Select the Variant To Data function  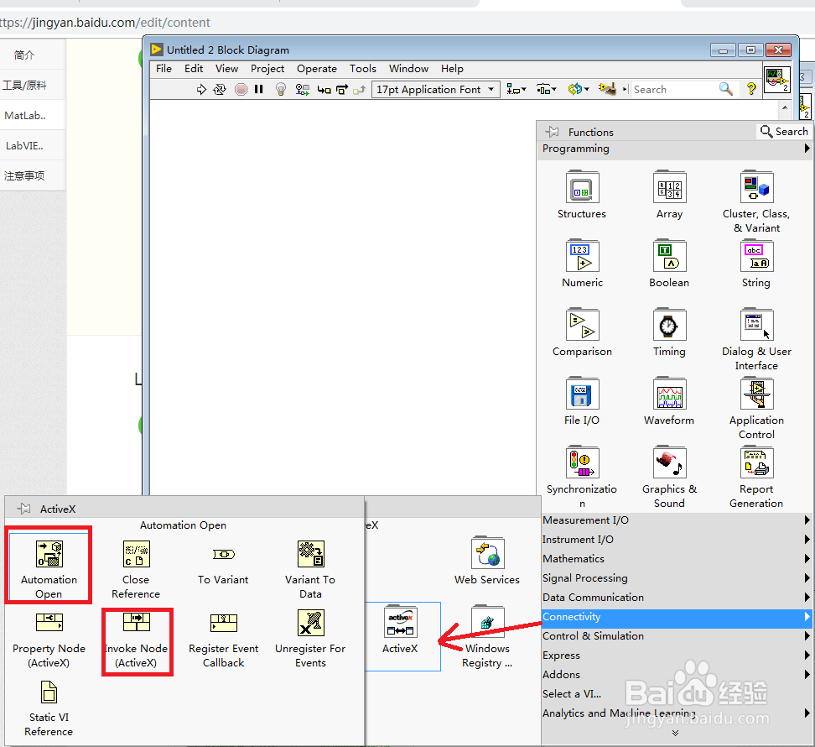(310, 570)
